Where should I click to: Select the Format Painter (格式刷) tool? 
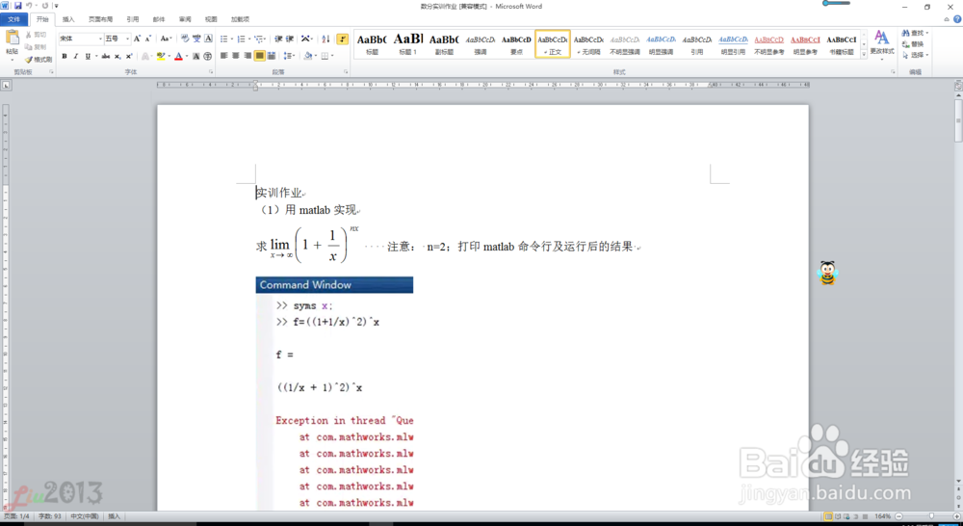tap(39, 59)
